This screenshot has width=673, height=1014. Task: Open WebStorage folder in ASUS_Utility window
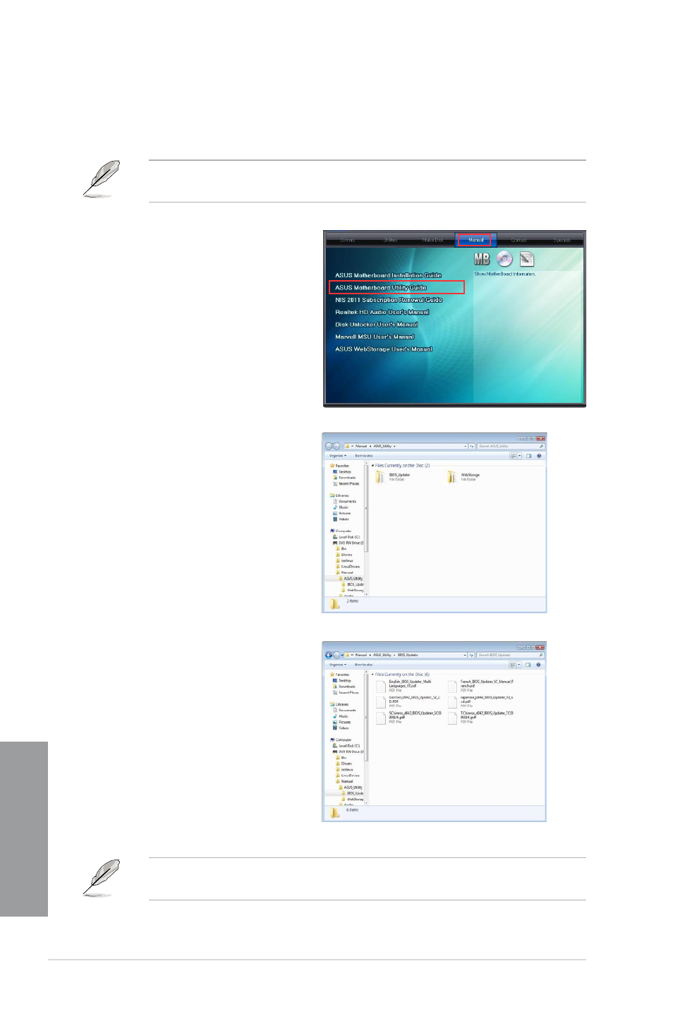pos(464,477)
